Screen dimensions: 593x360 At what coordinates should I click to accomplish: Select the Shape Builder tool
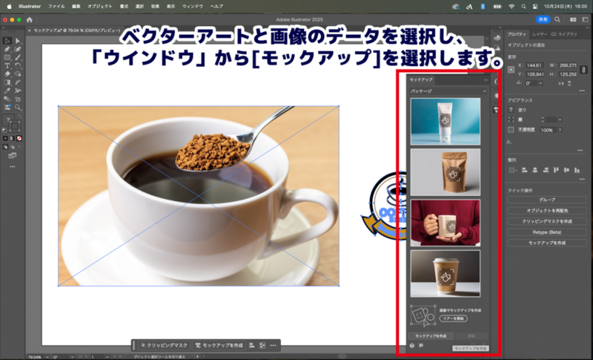(x=18, y=73)
